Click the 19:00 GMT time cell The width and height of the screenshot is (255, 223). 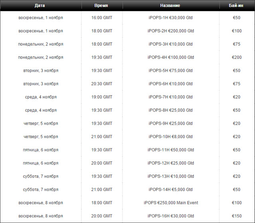(x=102, y=97)
